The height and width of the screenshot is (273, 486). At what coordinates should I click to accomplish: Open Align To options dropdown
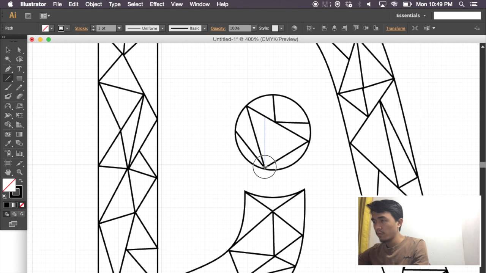click(311, 28)
